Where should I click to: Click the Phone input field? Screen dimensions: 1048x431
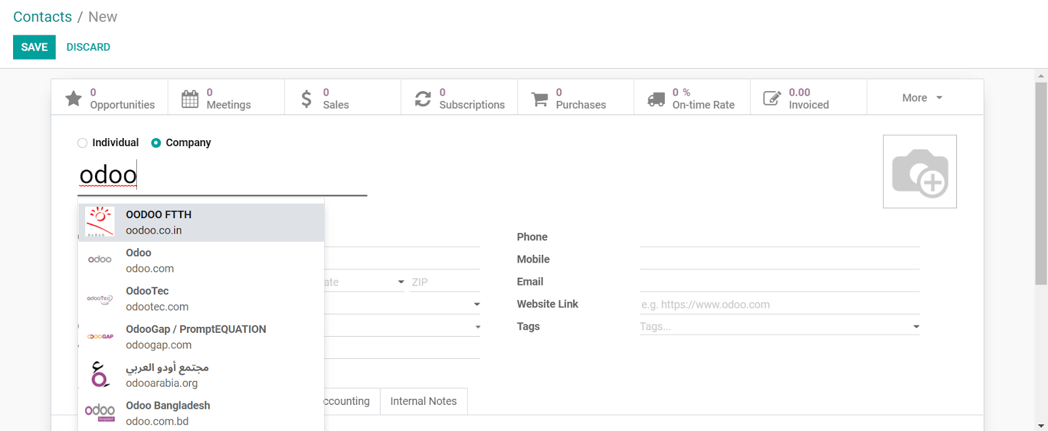tap(779, 237)
